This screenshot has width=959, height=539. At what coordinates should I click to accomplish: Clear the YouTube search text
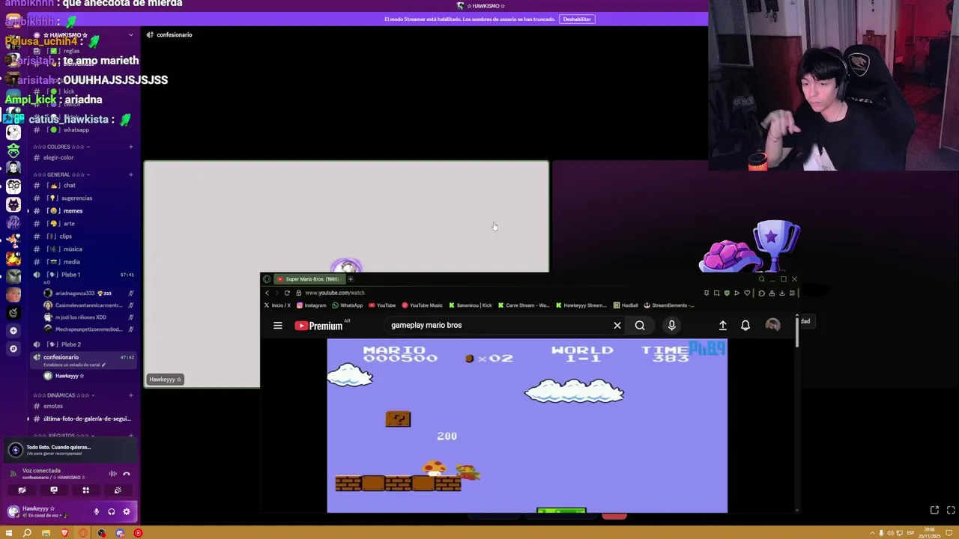(x=617, y=326)
